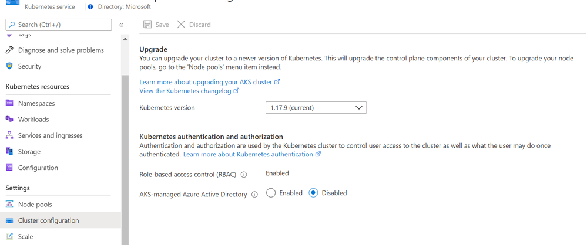587x245 pixels.
Task: Click the Kubernetes version label
Action: (x=167, y=108)
